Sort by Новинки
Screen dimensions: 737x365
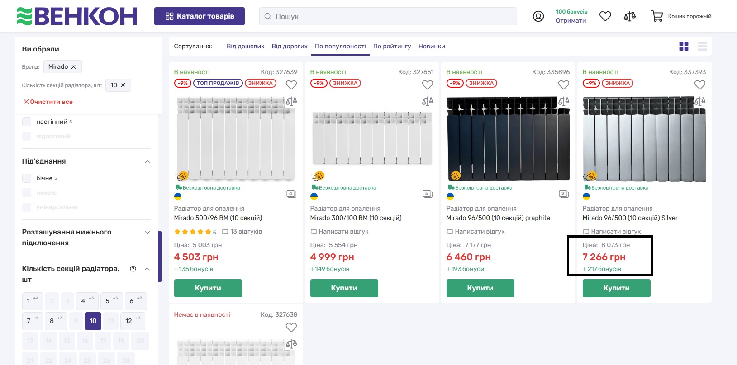tap(432, 46)
